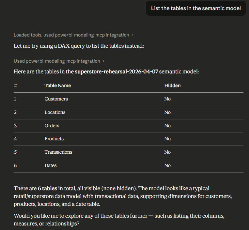Expand the second "Used powerbi-modeling-mcp integration" chevron
Image resolution: width=249 pixels, height=230 pixels.
point(103,61)
